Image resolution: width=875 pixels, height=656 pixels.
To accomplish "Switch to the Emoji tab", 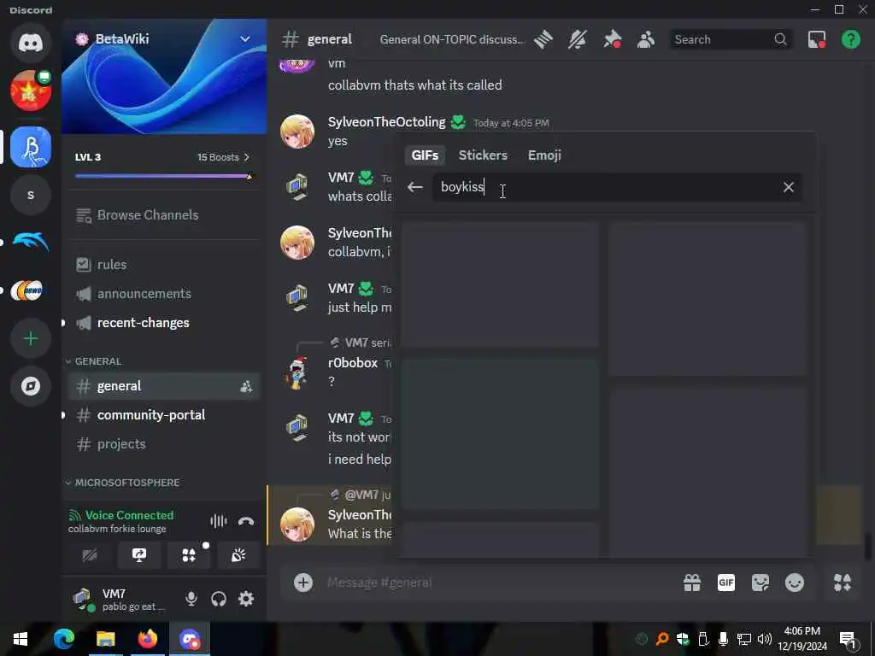I will (544, 155).
